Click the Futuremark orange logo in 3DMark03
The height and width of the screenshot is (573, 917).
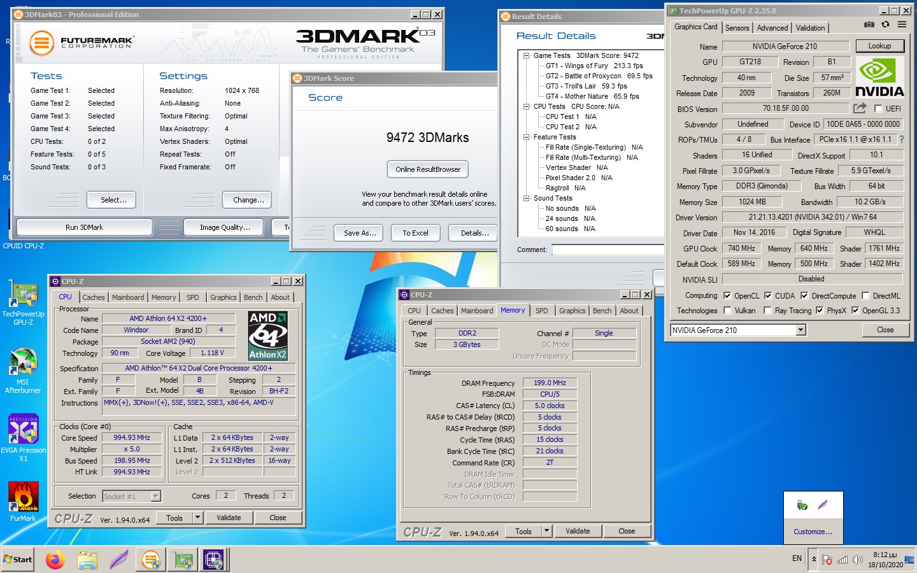point(42,43)
